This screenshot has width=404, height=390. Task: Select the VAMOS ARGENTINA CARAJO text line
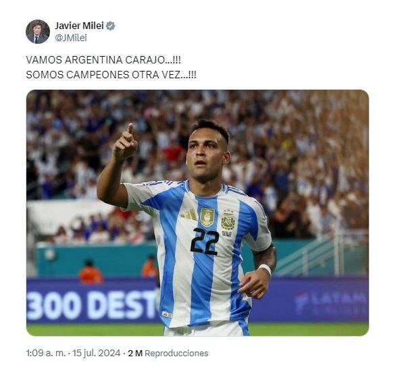103,60
